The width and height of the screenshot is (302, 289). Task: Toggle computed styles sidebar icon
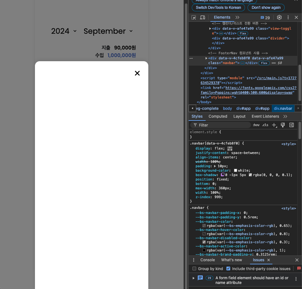pyautogui.click(x=292, y=125)
